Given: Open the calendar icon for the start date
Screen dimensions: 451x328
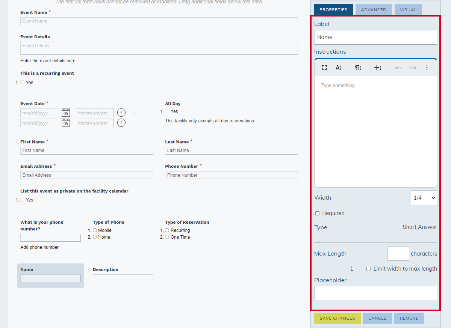Looking at the screenshot, I should tap(66, 113).
